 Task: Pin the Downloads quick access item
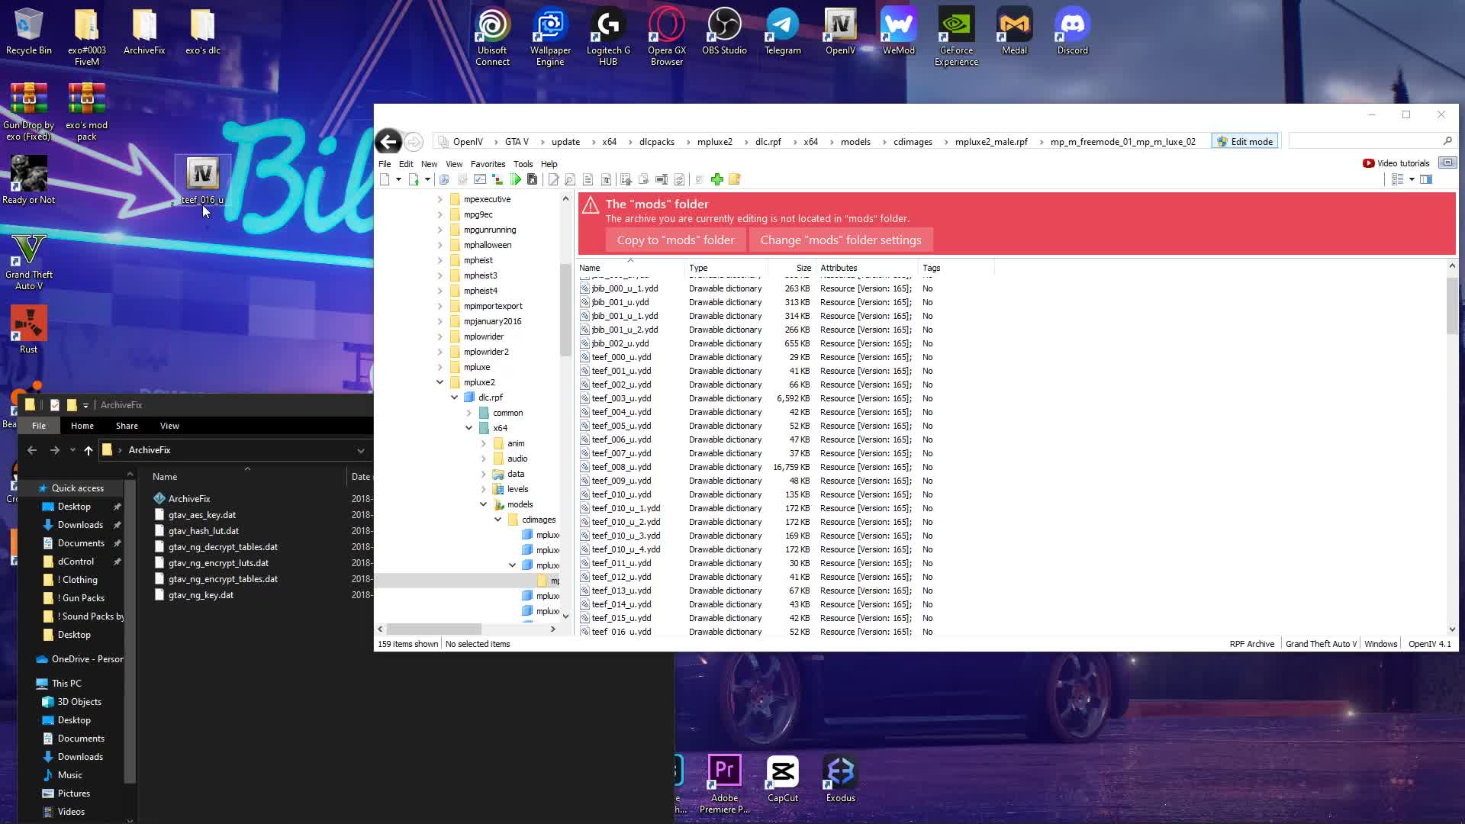[118, 525]
